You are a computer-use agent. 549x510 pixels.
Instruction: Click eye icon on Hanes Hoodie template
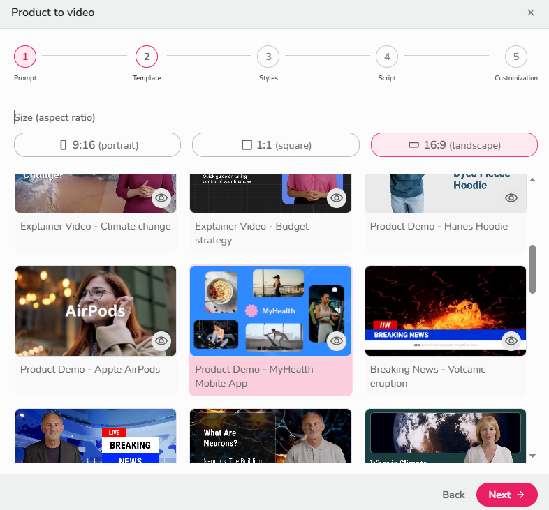pyautogui.click(x=511, y=198)
